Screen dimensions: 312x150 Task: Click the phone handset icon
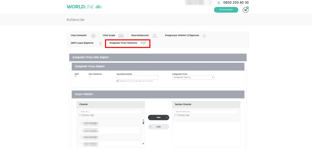(219, 3)
